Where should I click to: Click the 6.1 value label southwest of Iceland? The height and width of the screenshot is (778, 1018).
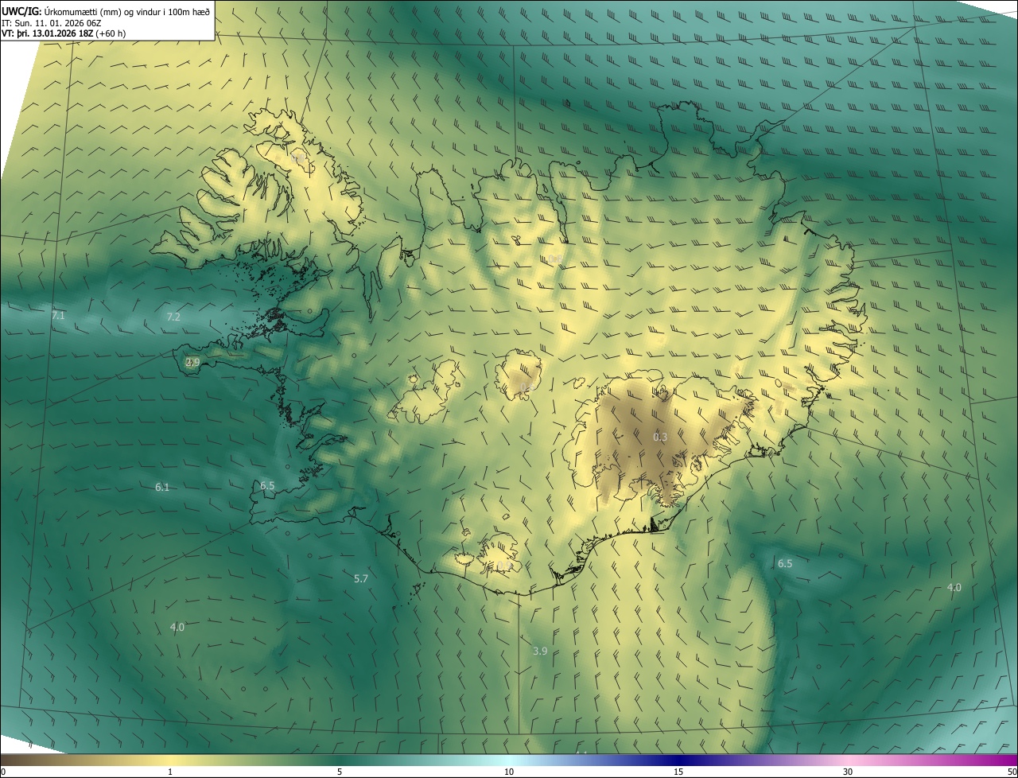click(x=162, y=487)
